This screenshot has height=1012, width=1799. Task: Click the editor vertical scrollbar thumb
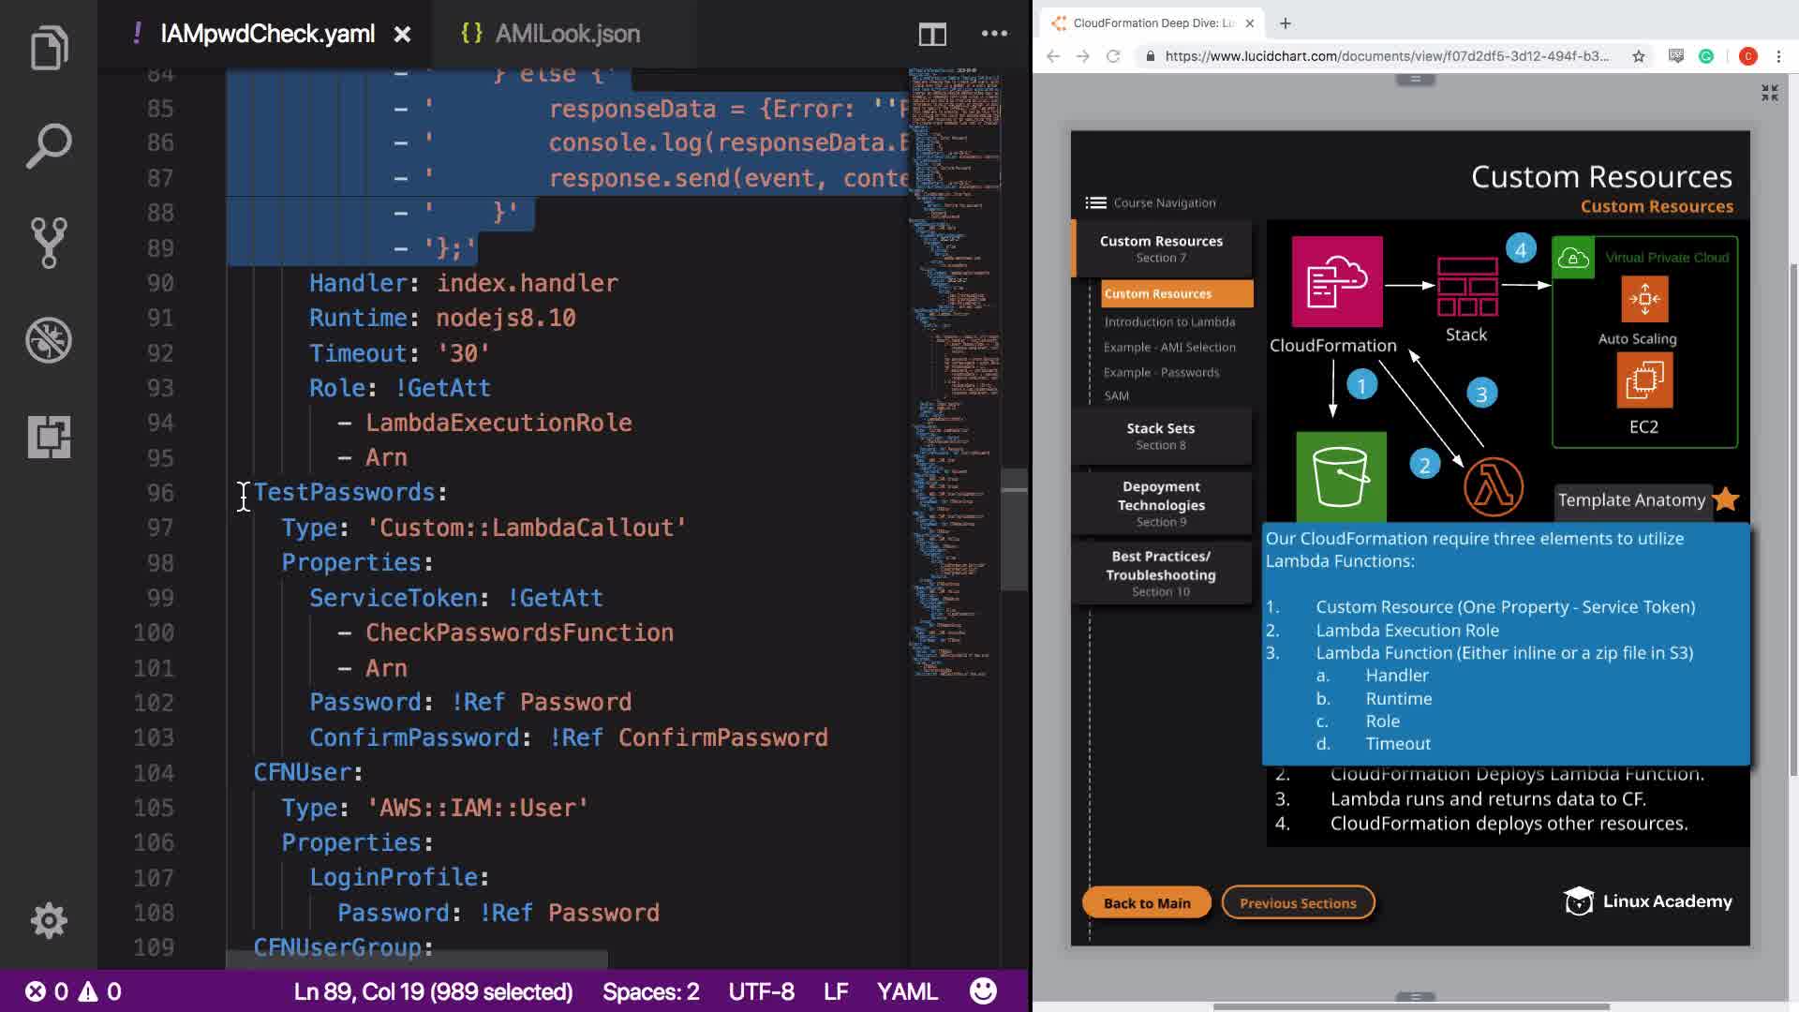coord(1014,529)
